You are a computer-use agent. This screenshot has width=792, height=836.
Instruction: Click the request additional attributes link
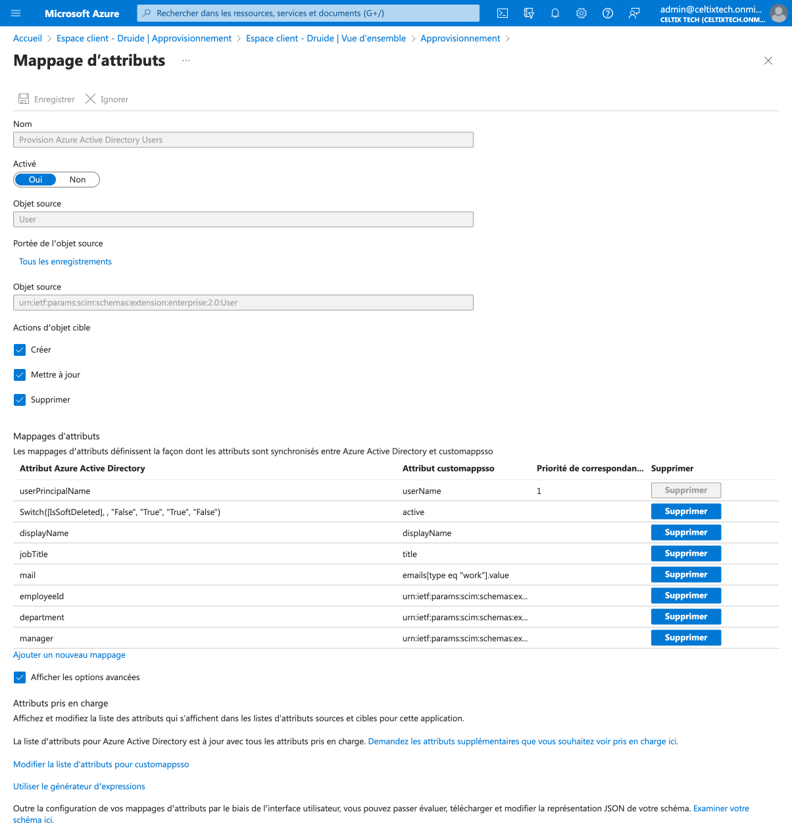523,741
